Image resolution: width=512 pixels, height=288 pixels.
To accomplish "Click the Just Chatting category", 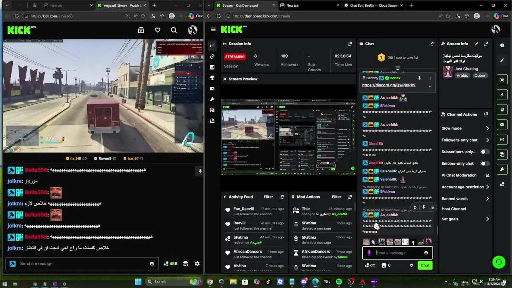I will 466,69.
